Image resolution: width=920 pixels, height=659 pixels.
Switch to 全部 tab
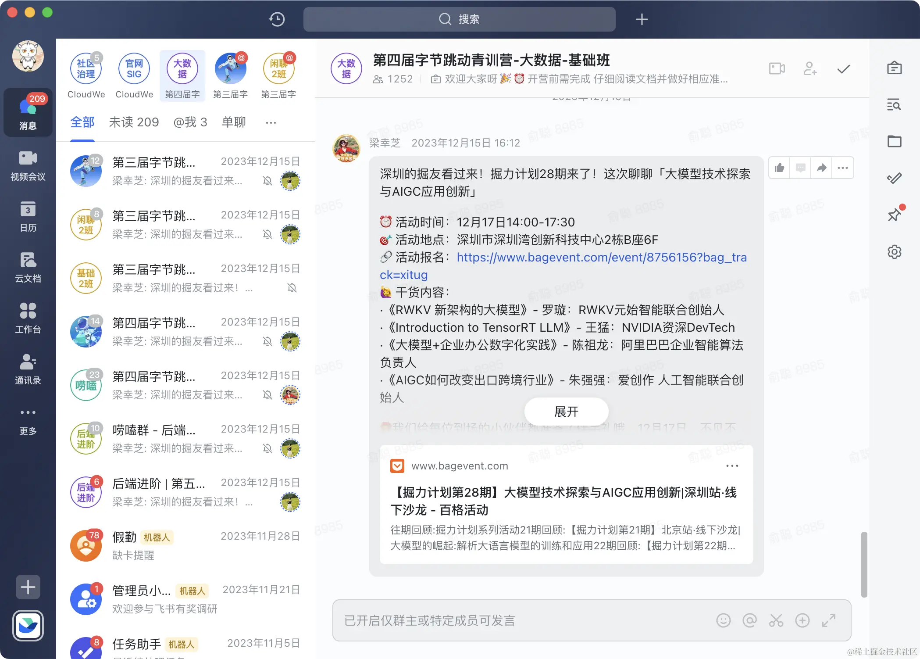click(82, 122)
